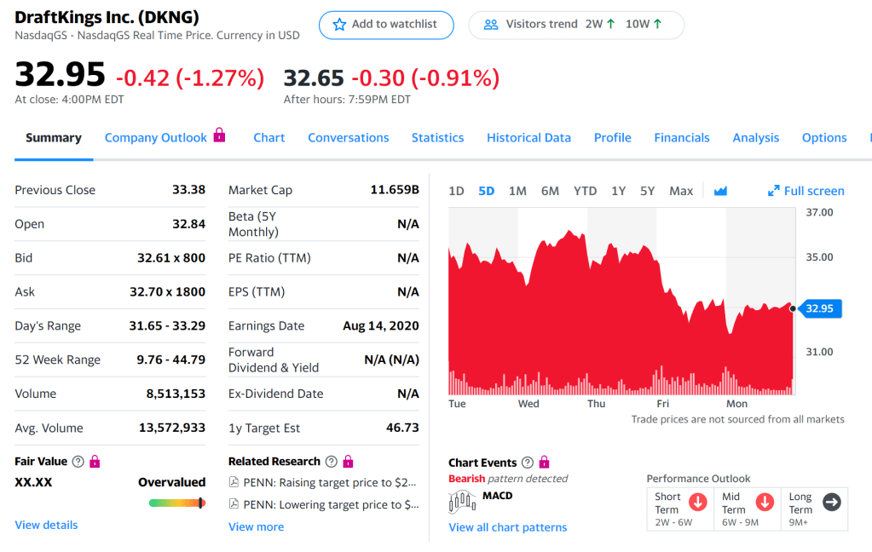Open View all chart patterns link
This screenshot has width=872, height=552.
[507, 527]
